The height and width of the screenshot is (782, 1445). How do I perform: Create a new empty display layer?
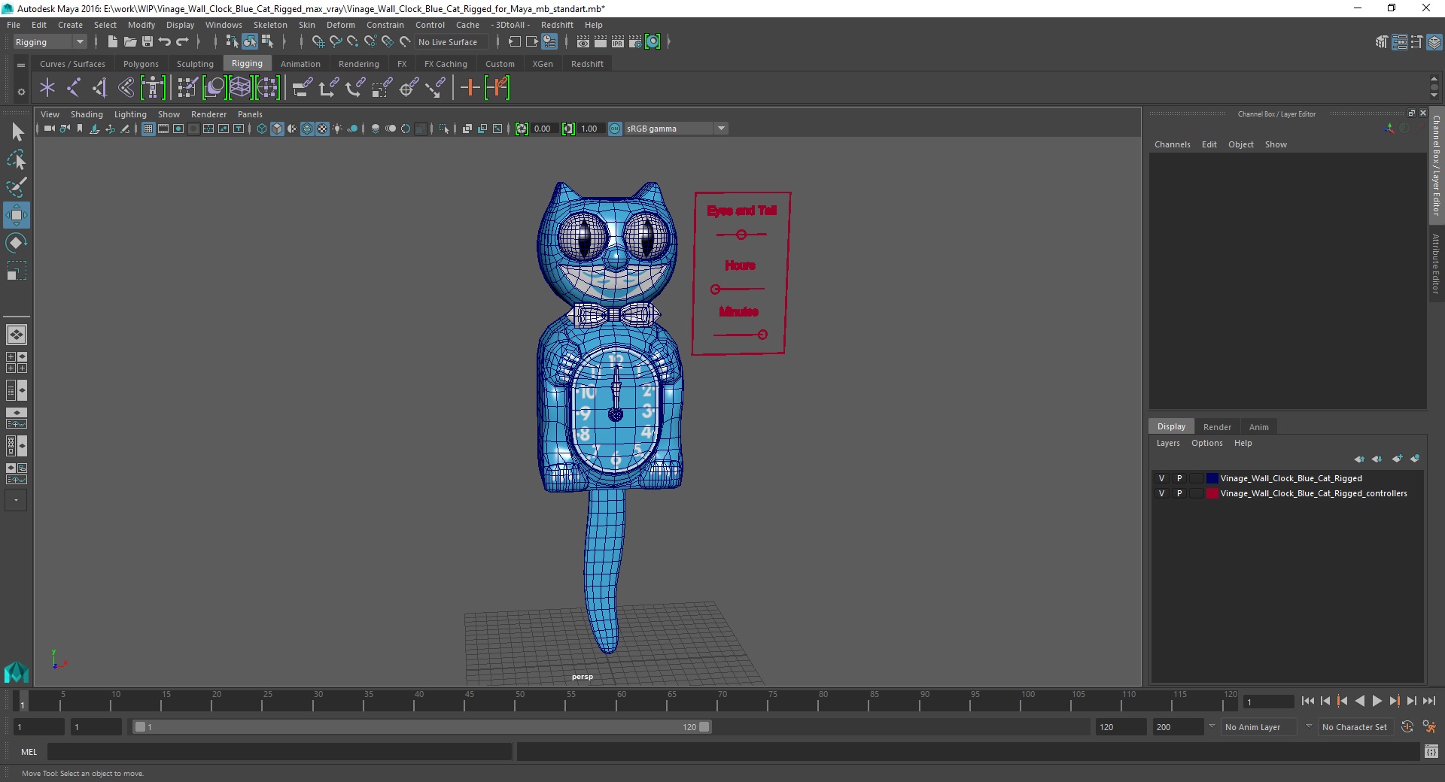(1397, 459)
